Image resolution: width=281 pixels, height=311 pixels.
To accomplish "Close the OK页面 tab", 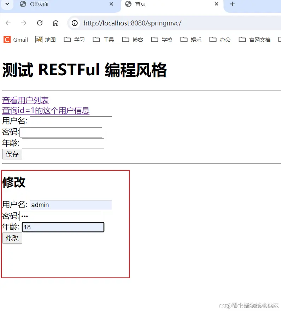I will (x=111, y=4).
